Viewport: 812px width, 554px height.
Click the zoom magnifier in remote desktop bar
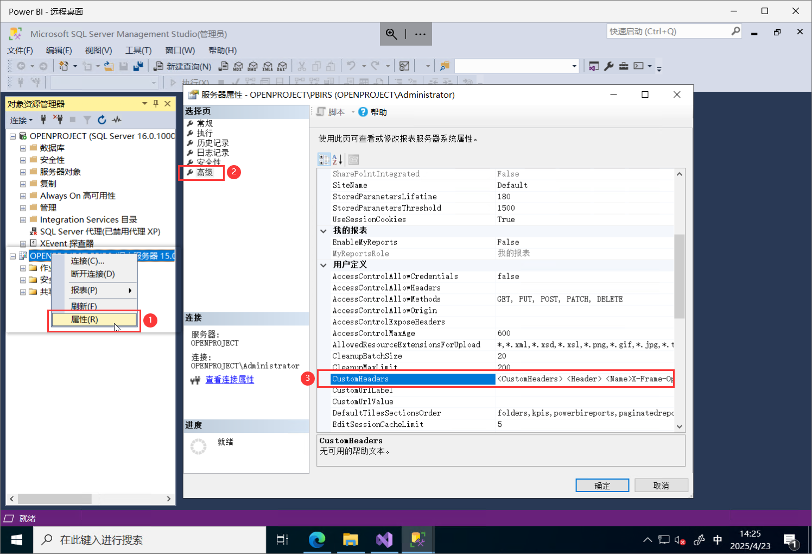[x=391, y=34]
